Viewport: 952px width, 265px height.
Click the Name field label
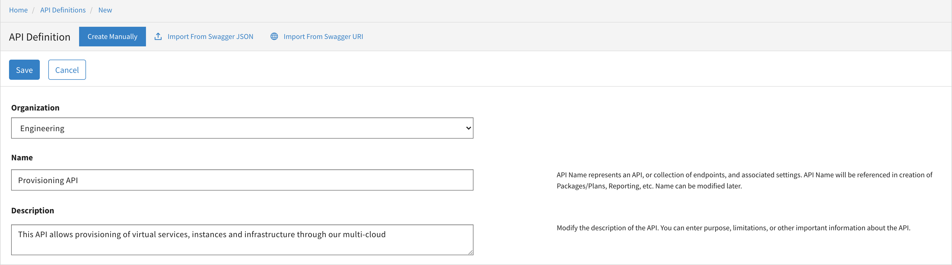[x=22, y=158]
